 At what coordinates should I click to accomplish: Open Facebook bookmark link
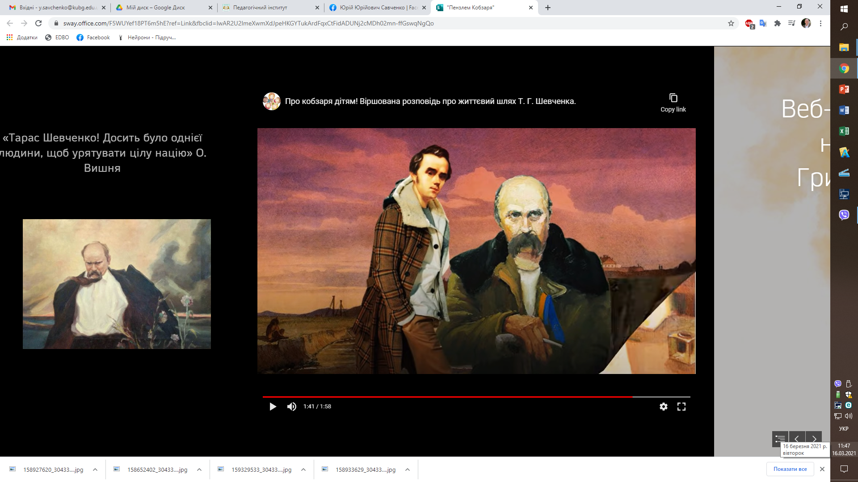point(93,37)
